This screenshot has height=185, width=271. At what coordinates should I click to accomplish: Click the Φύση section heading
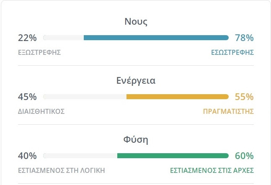pos(136,140)
